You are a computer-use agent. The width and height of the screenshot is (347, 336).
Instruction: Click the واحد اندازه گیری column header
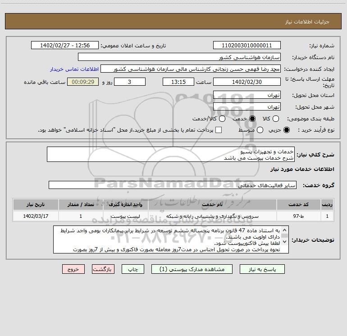(125, 204)
